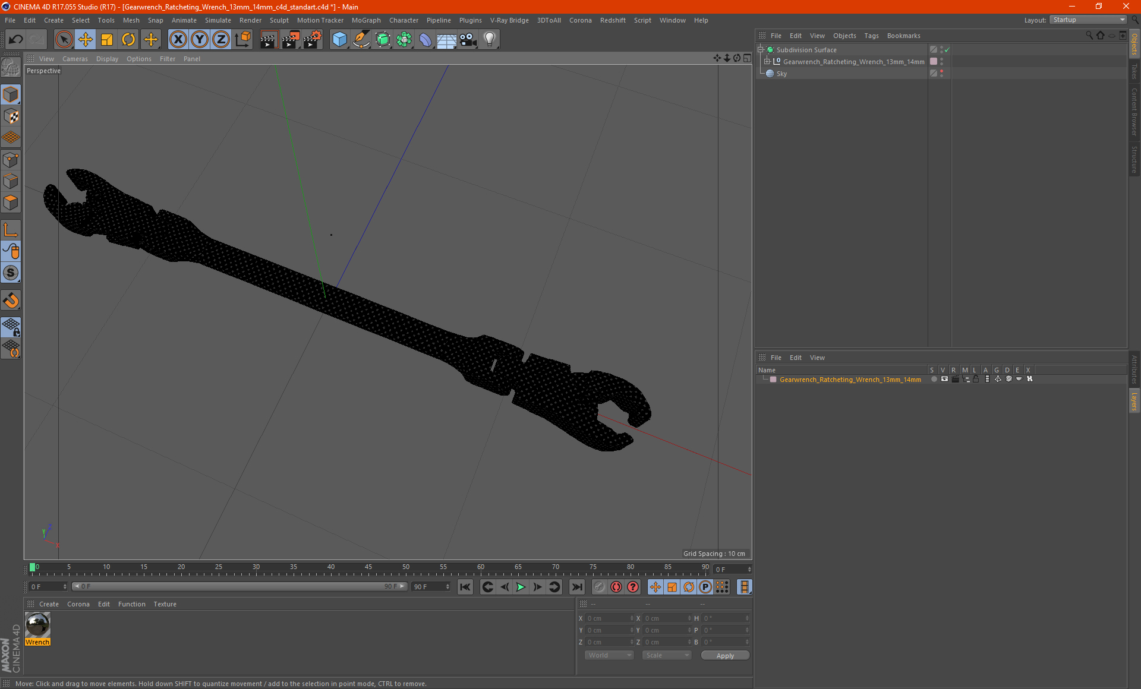The image size is (1141, 689).
Task: Add a Cube primitive object
Action: pos(339,40)
